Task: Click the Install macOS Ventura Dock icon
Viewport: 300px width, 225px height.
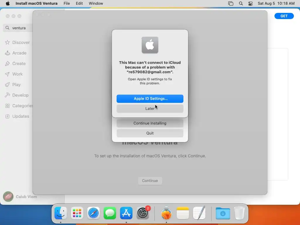Action: [166, 213]
